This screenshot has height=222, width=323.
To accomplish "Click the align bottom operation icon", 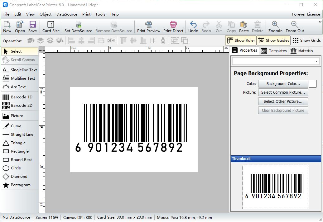I will coord(143,40).
